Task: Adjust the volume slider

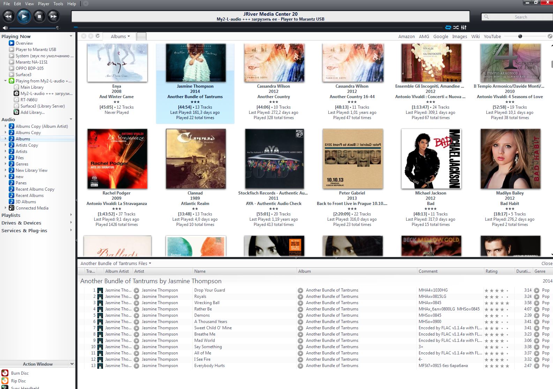Action: click(x=34, y=28)
